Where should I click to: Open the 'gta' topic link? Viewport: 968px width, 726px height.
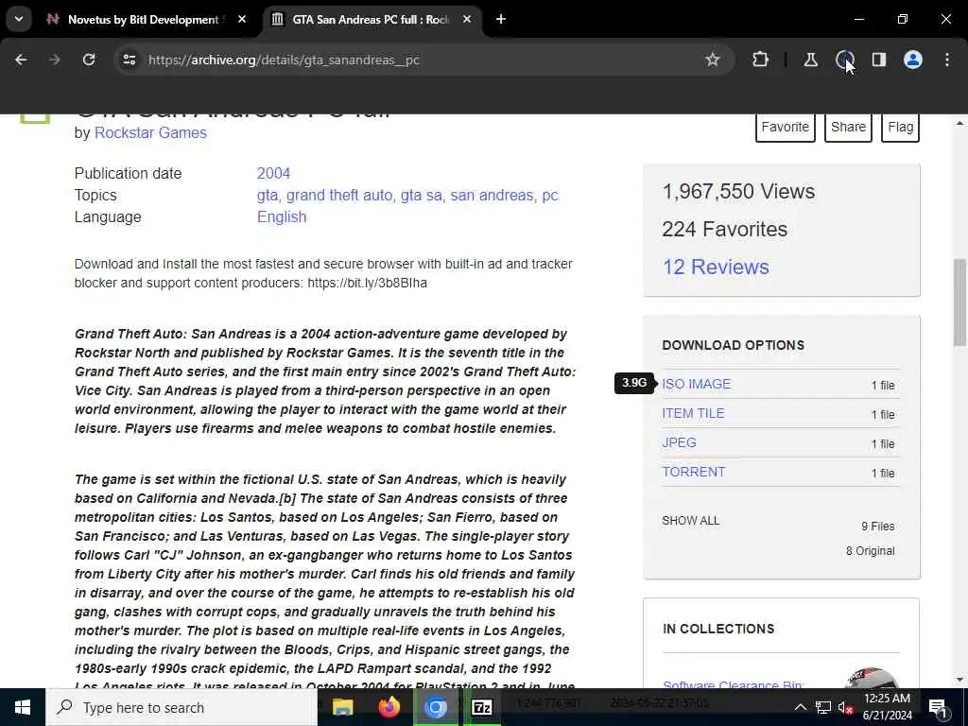pos(268,196)
